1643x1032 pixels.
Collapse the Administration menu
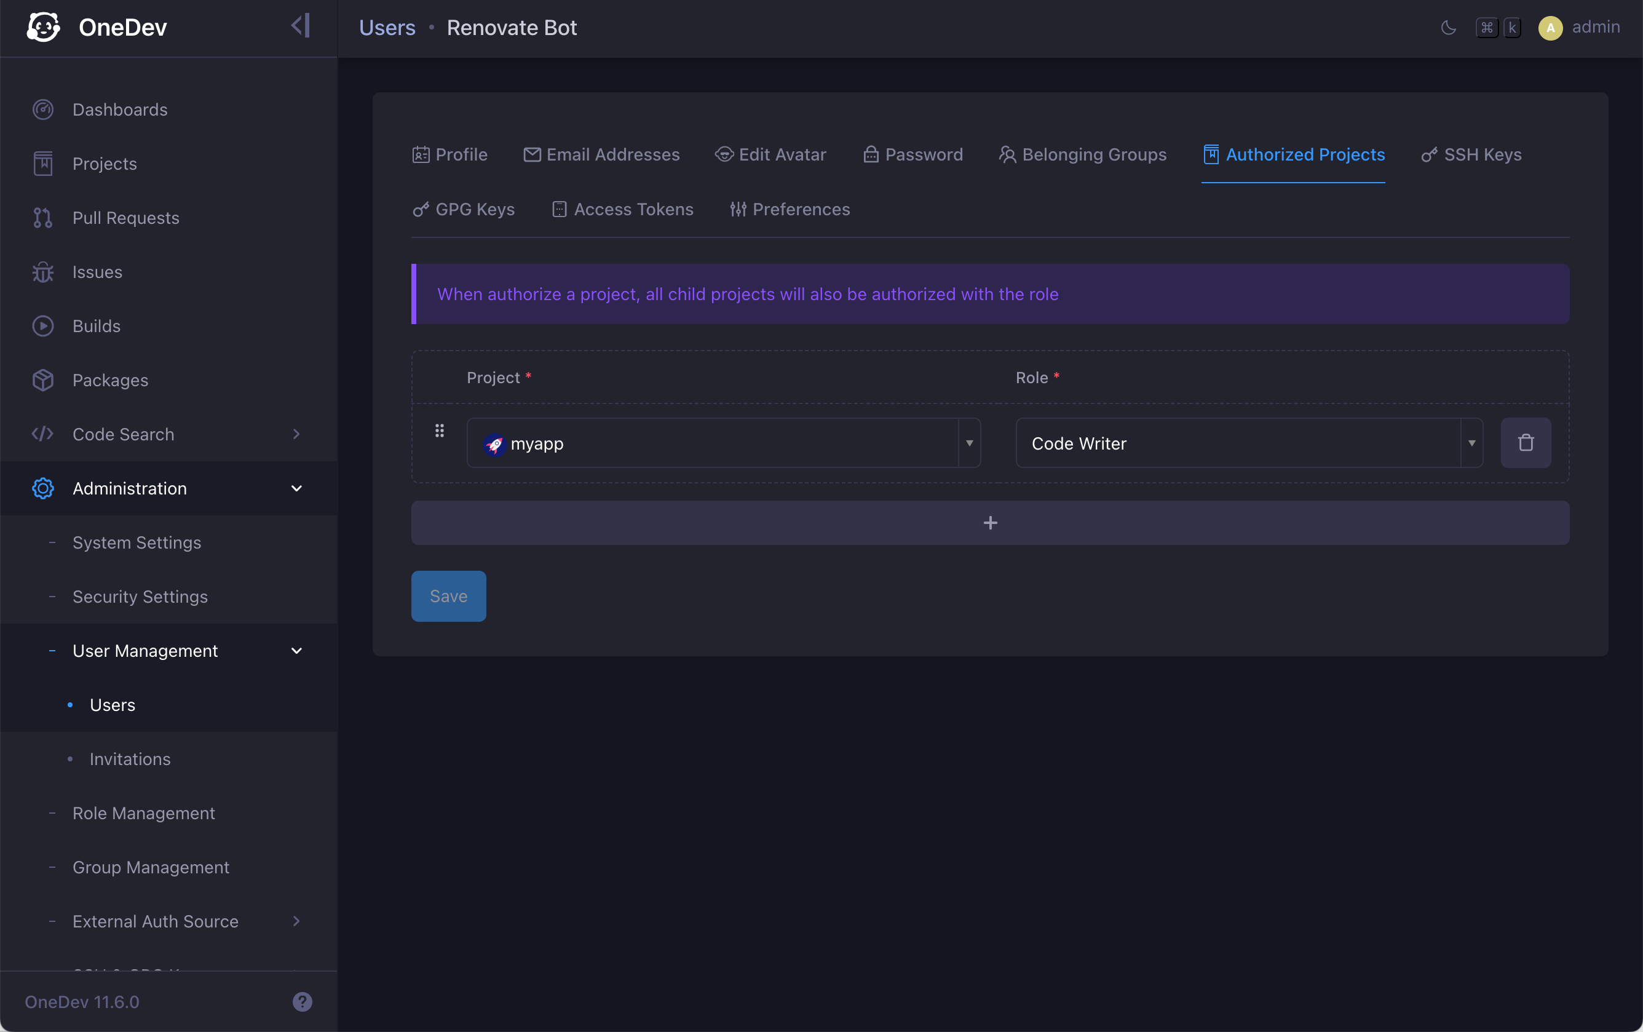(x=296, y=488)
